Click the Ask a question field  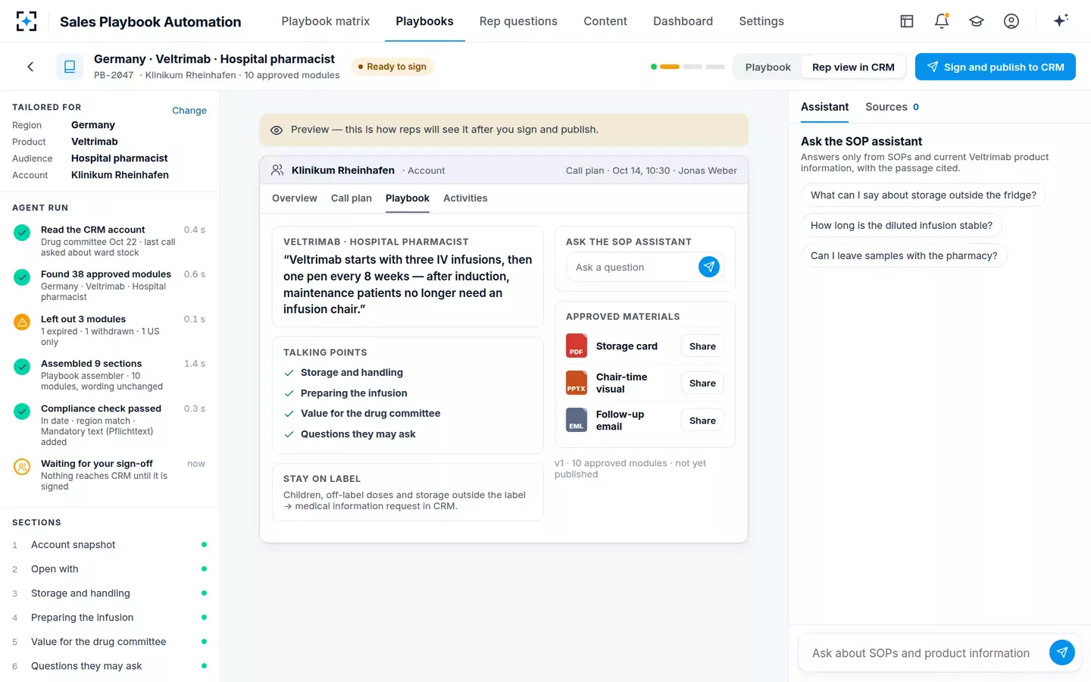point(633,267)
